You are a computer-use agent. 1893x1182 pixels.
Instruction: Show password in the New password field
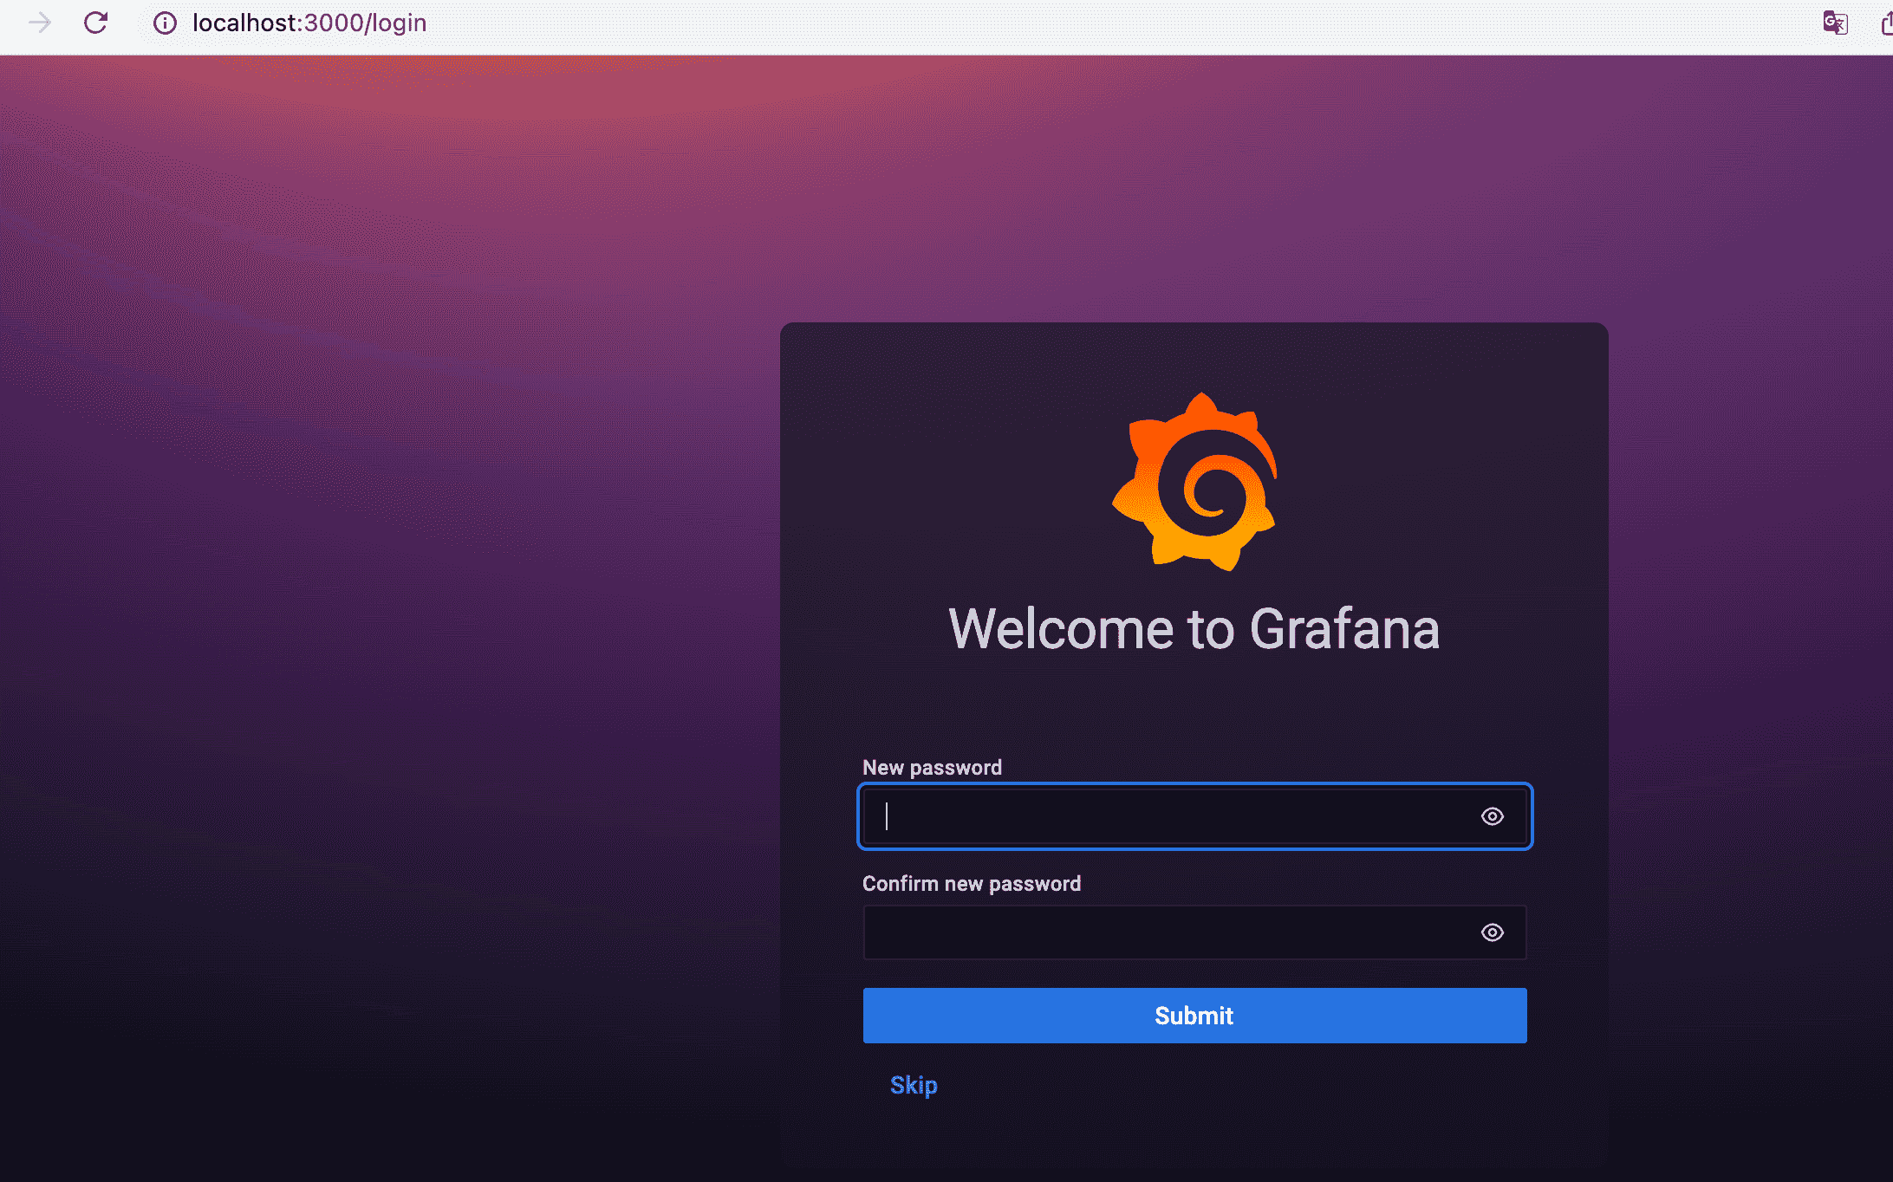coord(1492,816)
